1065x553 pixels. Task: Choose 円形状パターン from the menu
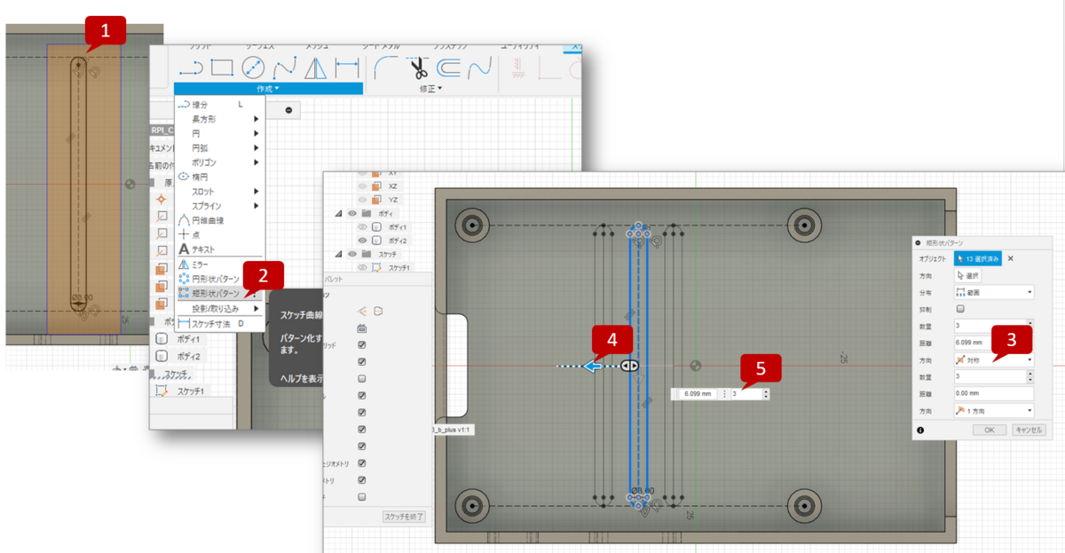coord(219,278)
